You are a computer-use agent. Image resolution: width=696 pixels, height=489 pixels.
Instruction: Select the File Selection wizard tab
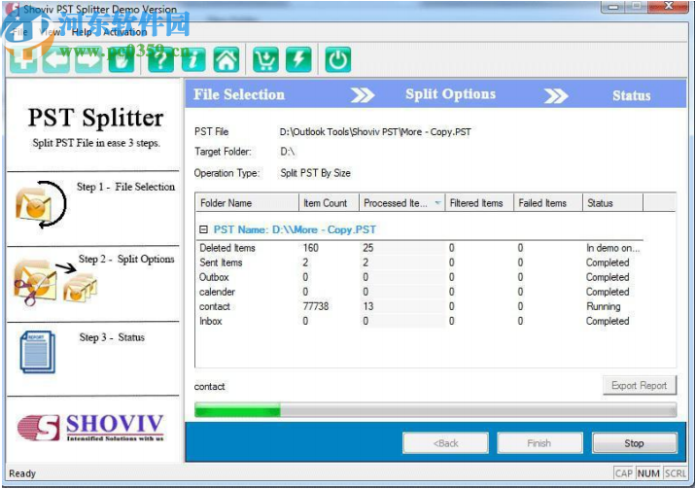pos(239,94)
